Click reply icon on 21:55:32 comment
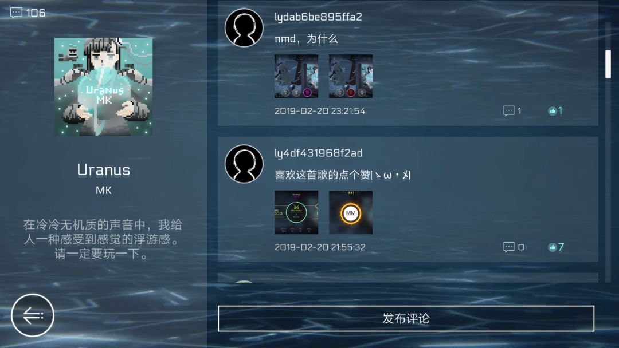The height and width of the screenshot is (348, 619). point(508,247)
